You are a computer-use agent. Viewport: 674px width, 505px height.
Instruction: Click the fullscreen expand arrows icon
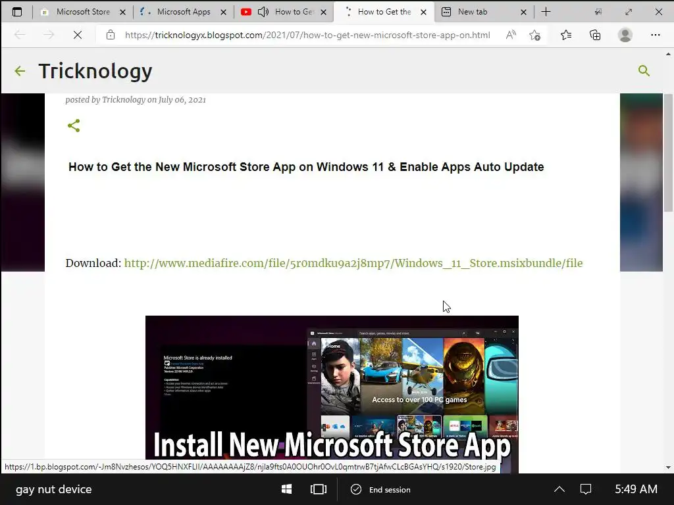[x=629, y=12]
